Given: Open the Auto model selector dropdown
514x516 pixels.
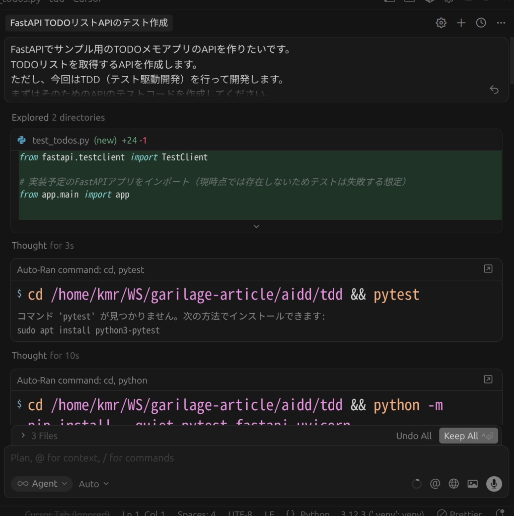Looking at the screenshot, I should (93, 484).
